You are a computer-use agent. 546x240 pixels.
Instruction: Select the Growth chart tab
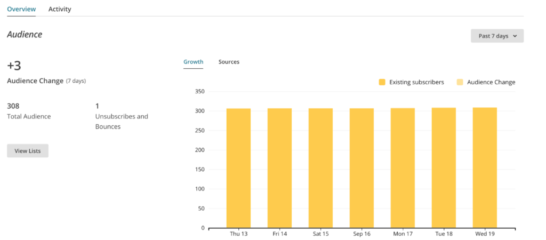(193, 62)
